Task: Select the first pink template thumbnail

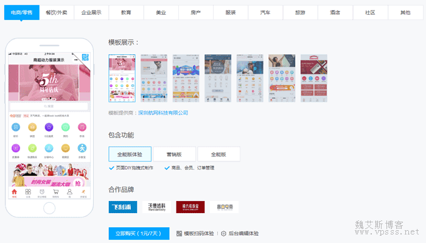Action: point(122,79)
